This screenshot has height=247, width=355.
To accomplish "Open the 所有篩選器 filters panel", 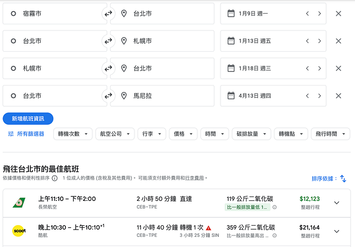I will coord(26,134).
